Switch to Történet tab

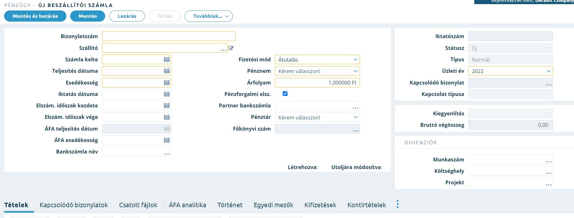pyautogui.click(x=230, y=205)
